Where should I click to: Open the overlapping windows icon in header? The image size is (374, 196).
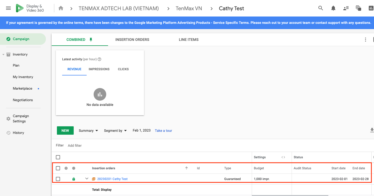[x=359, y=8]
